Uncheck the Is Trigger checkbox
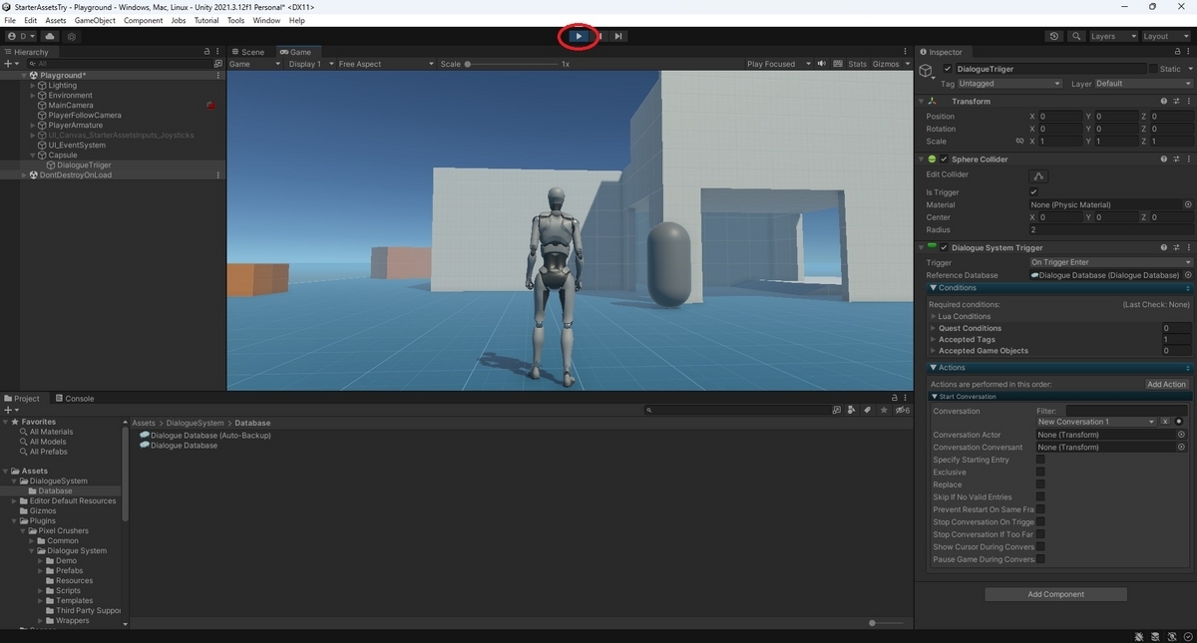The image size is (1197, 643). pos(1033,191)
